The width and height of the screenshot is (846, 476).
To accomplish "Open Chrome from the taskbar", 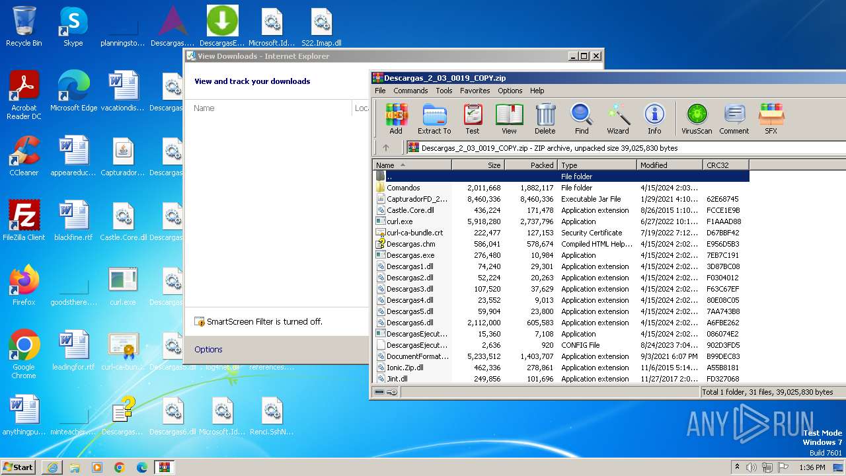I will point(119,467).
